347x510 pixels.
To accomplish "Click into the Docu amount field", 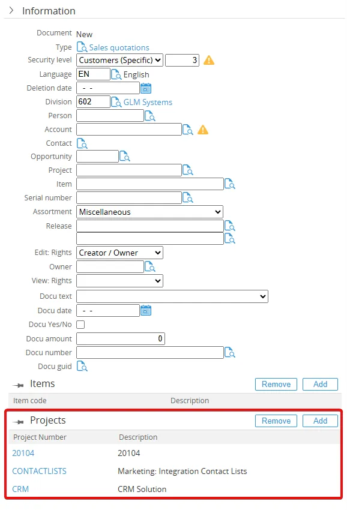I will coord(121,338).
